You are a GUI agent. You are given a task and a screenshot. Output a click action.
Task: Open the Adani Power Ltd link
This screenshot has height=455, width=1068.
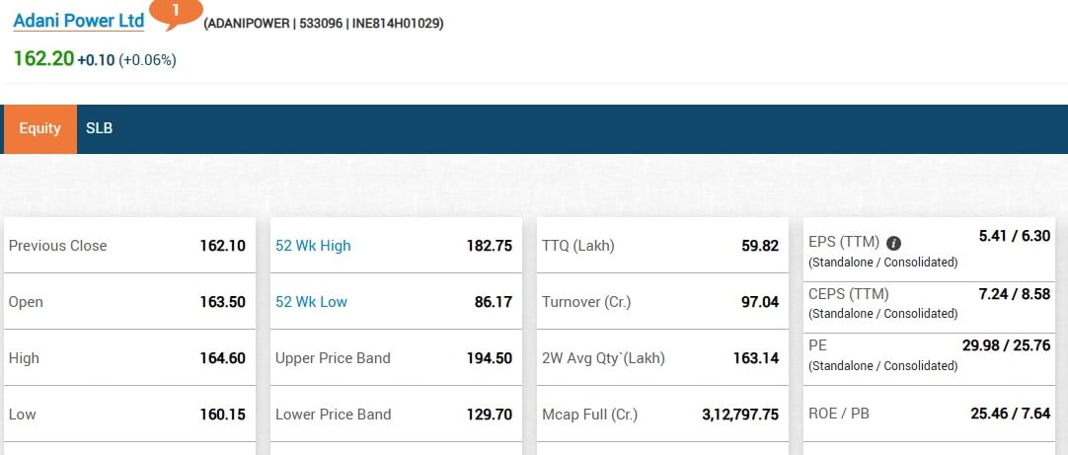point(79,21)
